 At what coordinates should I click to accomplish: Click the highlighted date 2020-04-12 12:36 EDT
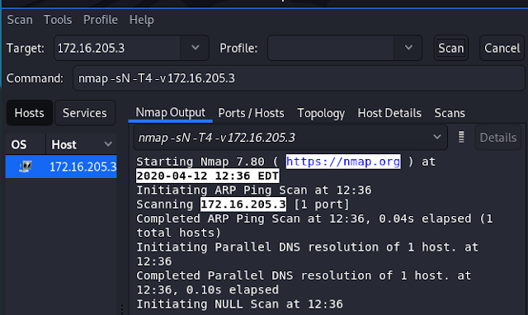(207, 176)
